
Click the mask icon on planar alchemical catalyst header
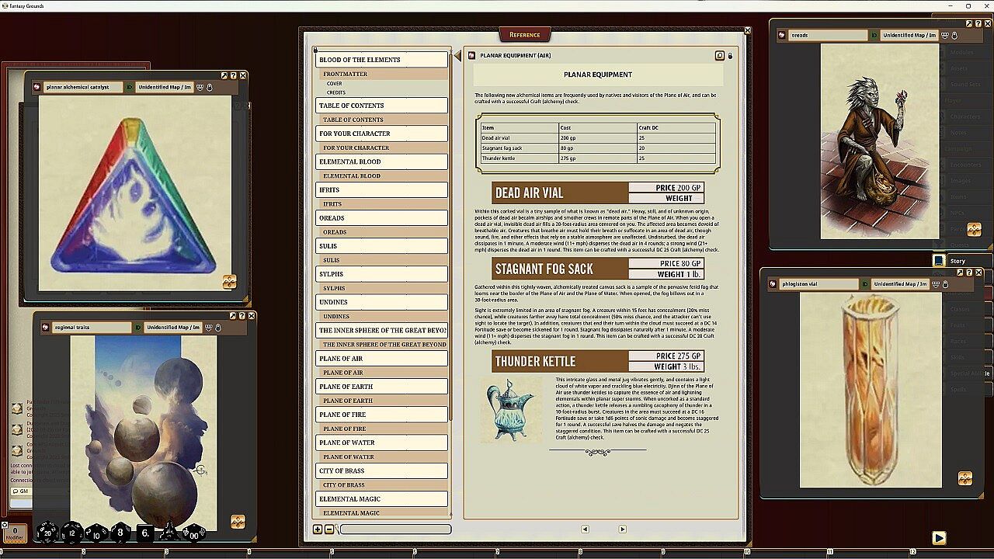(x=200, y=87)
